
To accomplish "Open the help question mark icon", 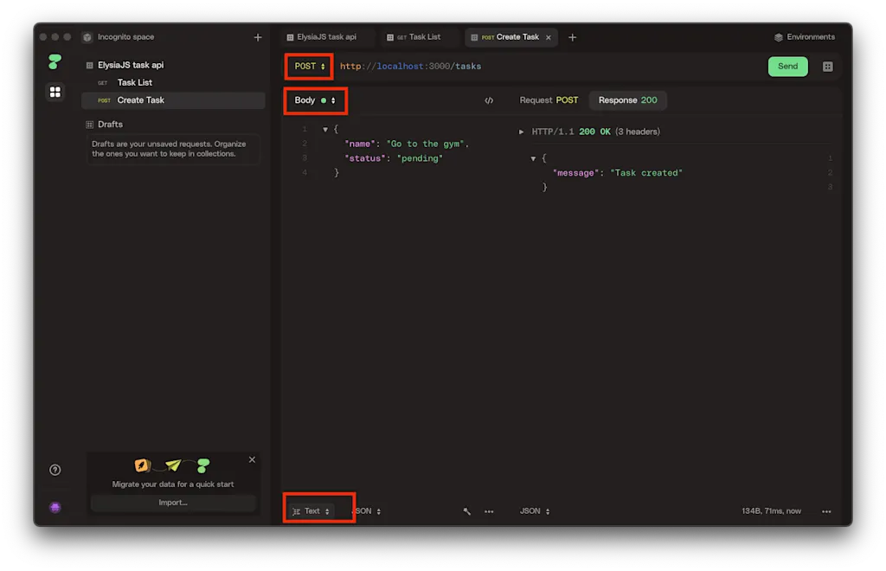I will point(55,470).
